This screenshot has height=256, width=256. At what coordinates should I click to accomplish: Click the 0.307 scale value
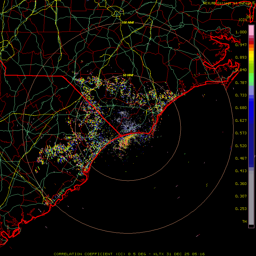tap(241, 196)
